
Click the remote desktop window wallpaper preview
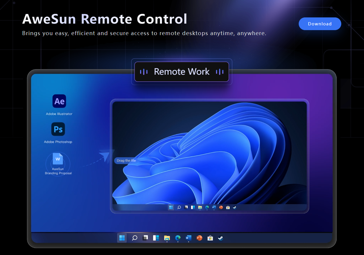[x=210, y=153]
